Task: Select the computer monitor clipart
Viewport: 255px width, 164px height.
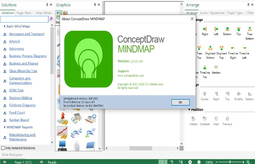Action: [x=62, y=146]
